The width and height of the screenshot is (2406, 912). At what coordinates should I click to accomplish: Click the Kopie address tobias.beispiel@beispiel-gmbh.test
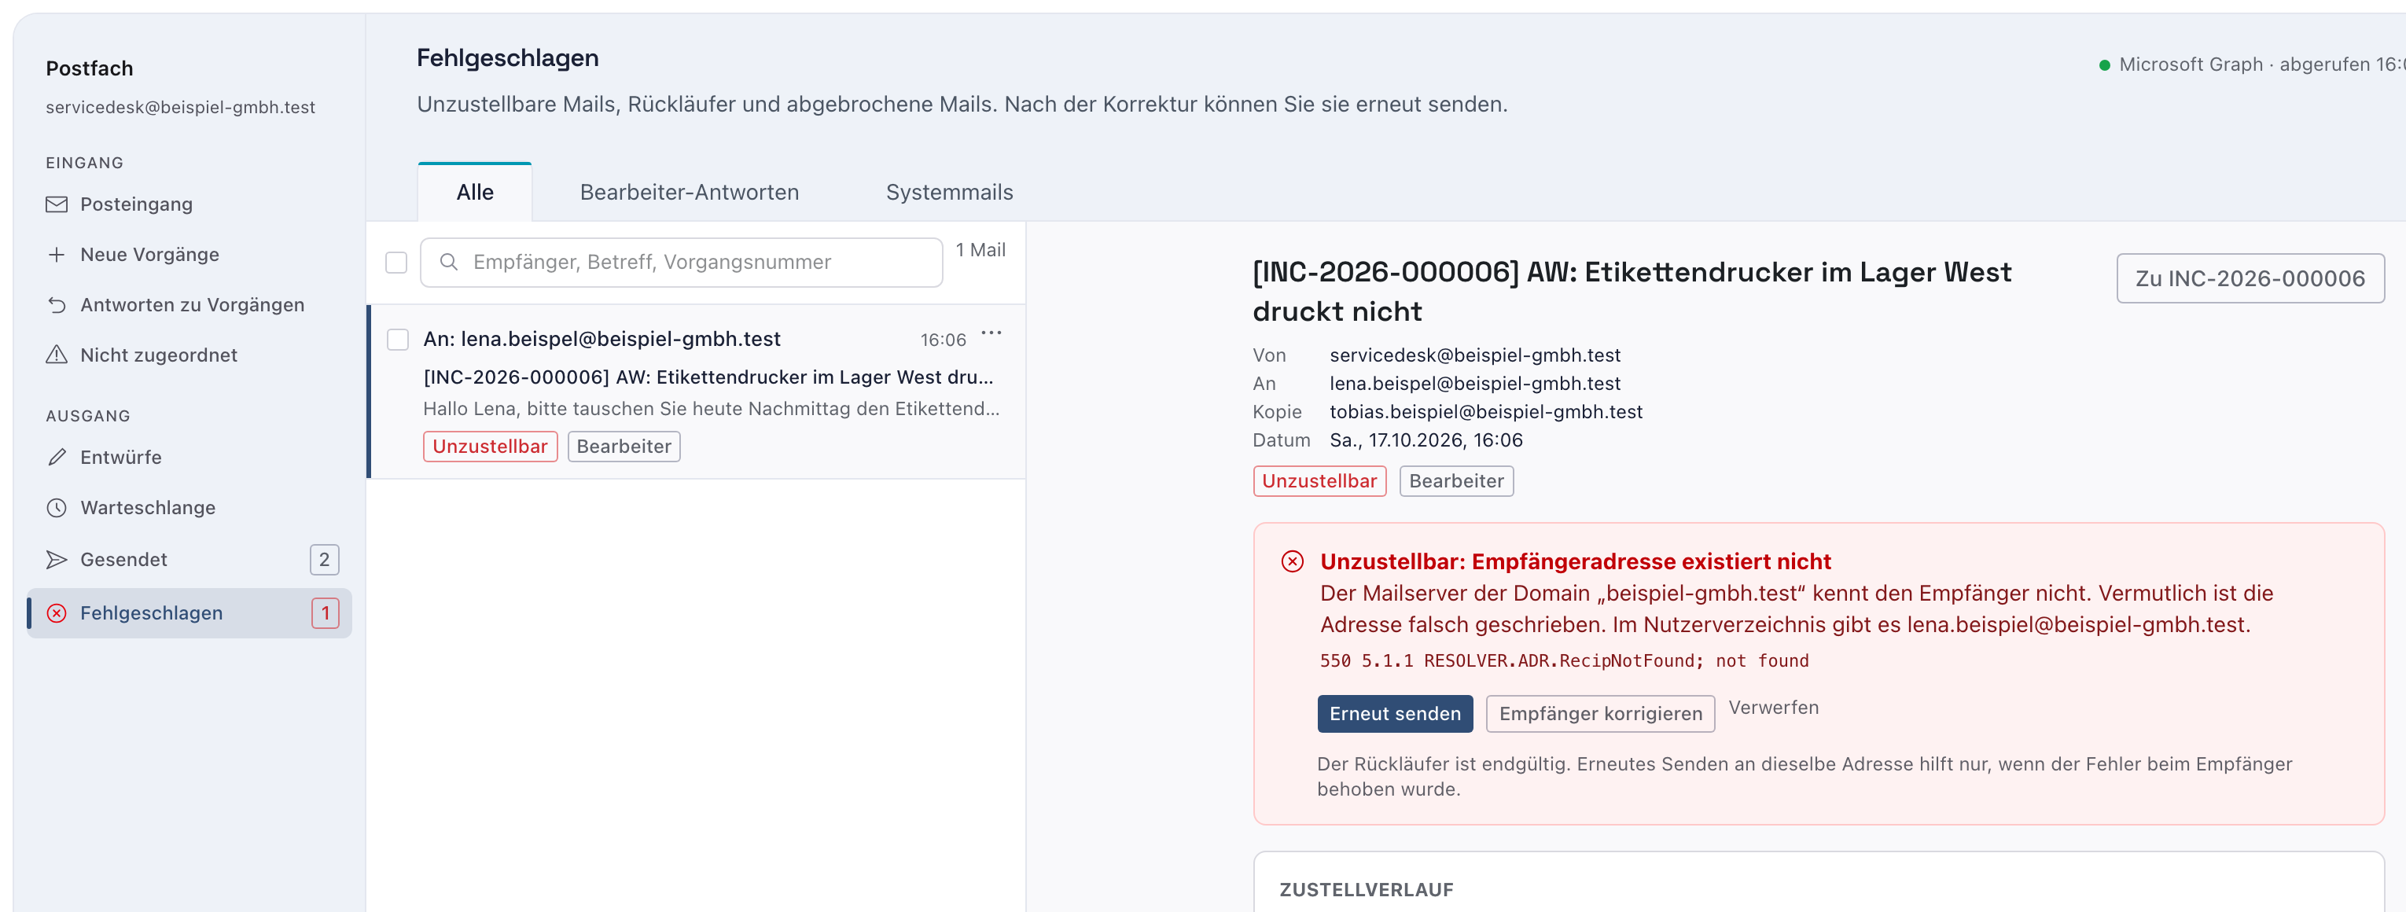(1486, 412)
